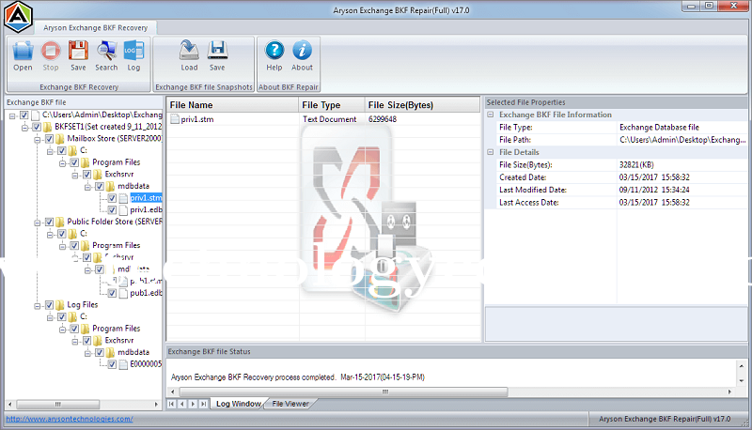The image size is (752, 430).
Task: Click the Log Files folder icon
Action: coord(60,305)
